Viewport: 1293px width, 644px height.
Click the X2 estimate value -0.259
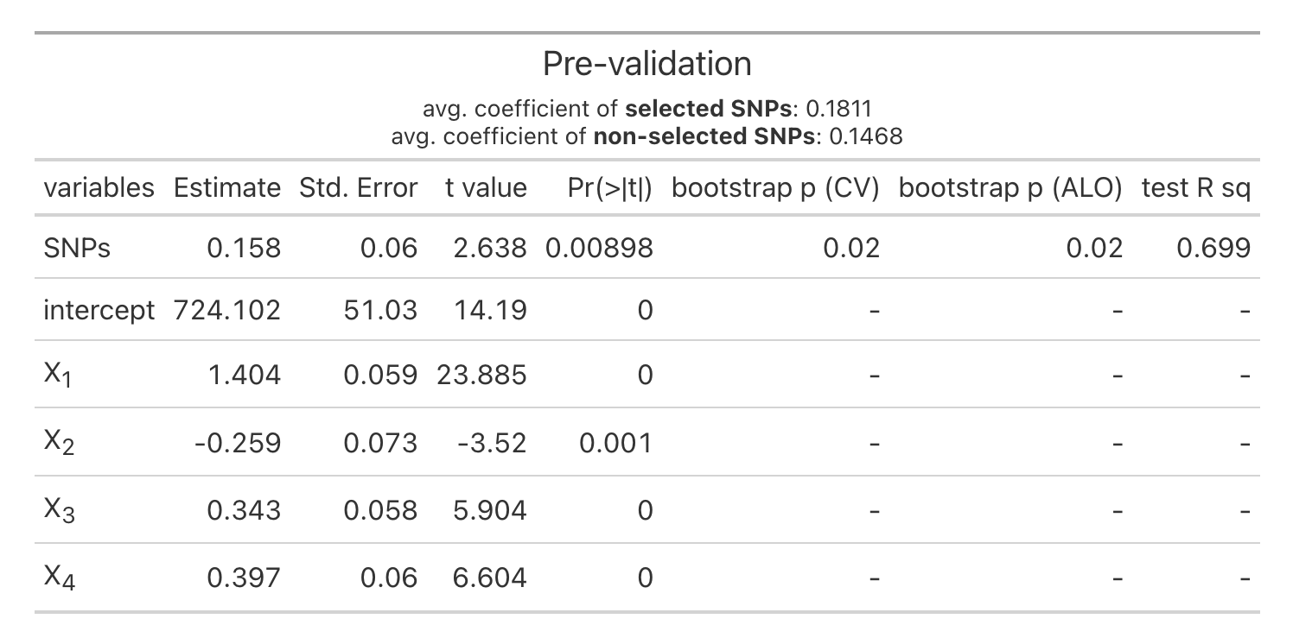238,444
